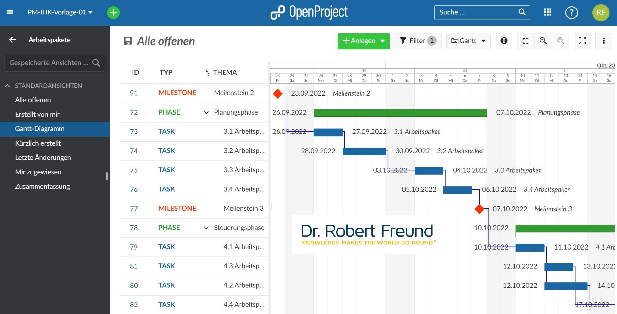Click the expand arrows auto-zoom icon
This screenshot has height=314, width=617.
(x=582, y=41)
